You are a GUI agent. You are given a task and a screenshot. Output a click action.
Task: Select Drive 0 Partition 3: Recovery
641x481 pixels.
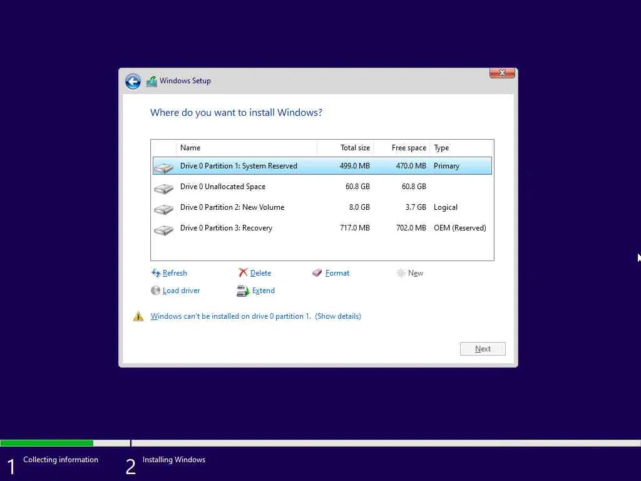(322, 228)
